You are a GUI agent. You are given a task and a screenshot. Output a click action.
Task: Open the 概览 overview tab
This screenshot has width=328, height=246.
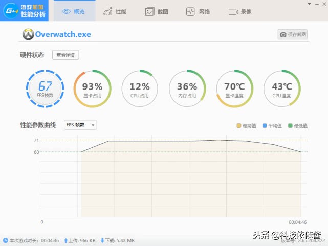click(75, 11)
